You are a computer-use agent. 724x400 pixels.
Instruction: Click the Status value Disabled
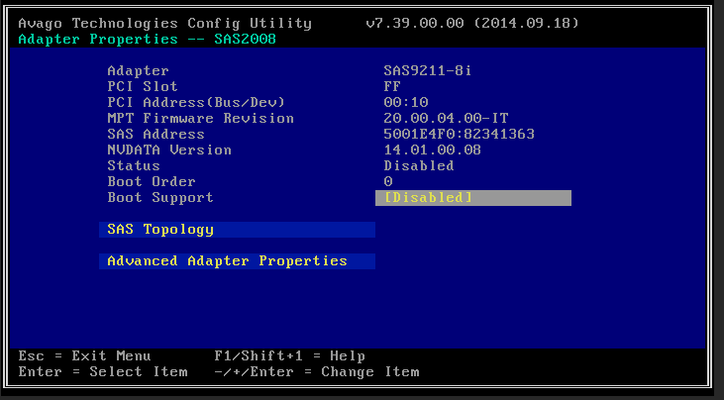419,165
